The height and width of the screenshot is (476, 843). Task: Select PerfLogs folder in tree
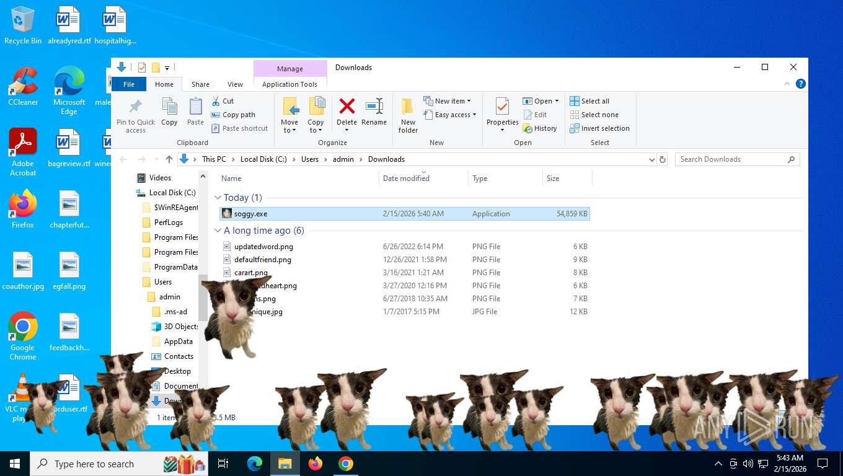click(168, 223)
